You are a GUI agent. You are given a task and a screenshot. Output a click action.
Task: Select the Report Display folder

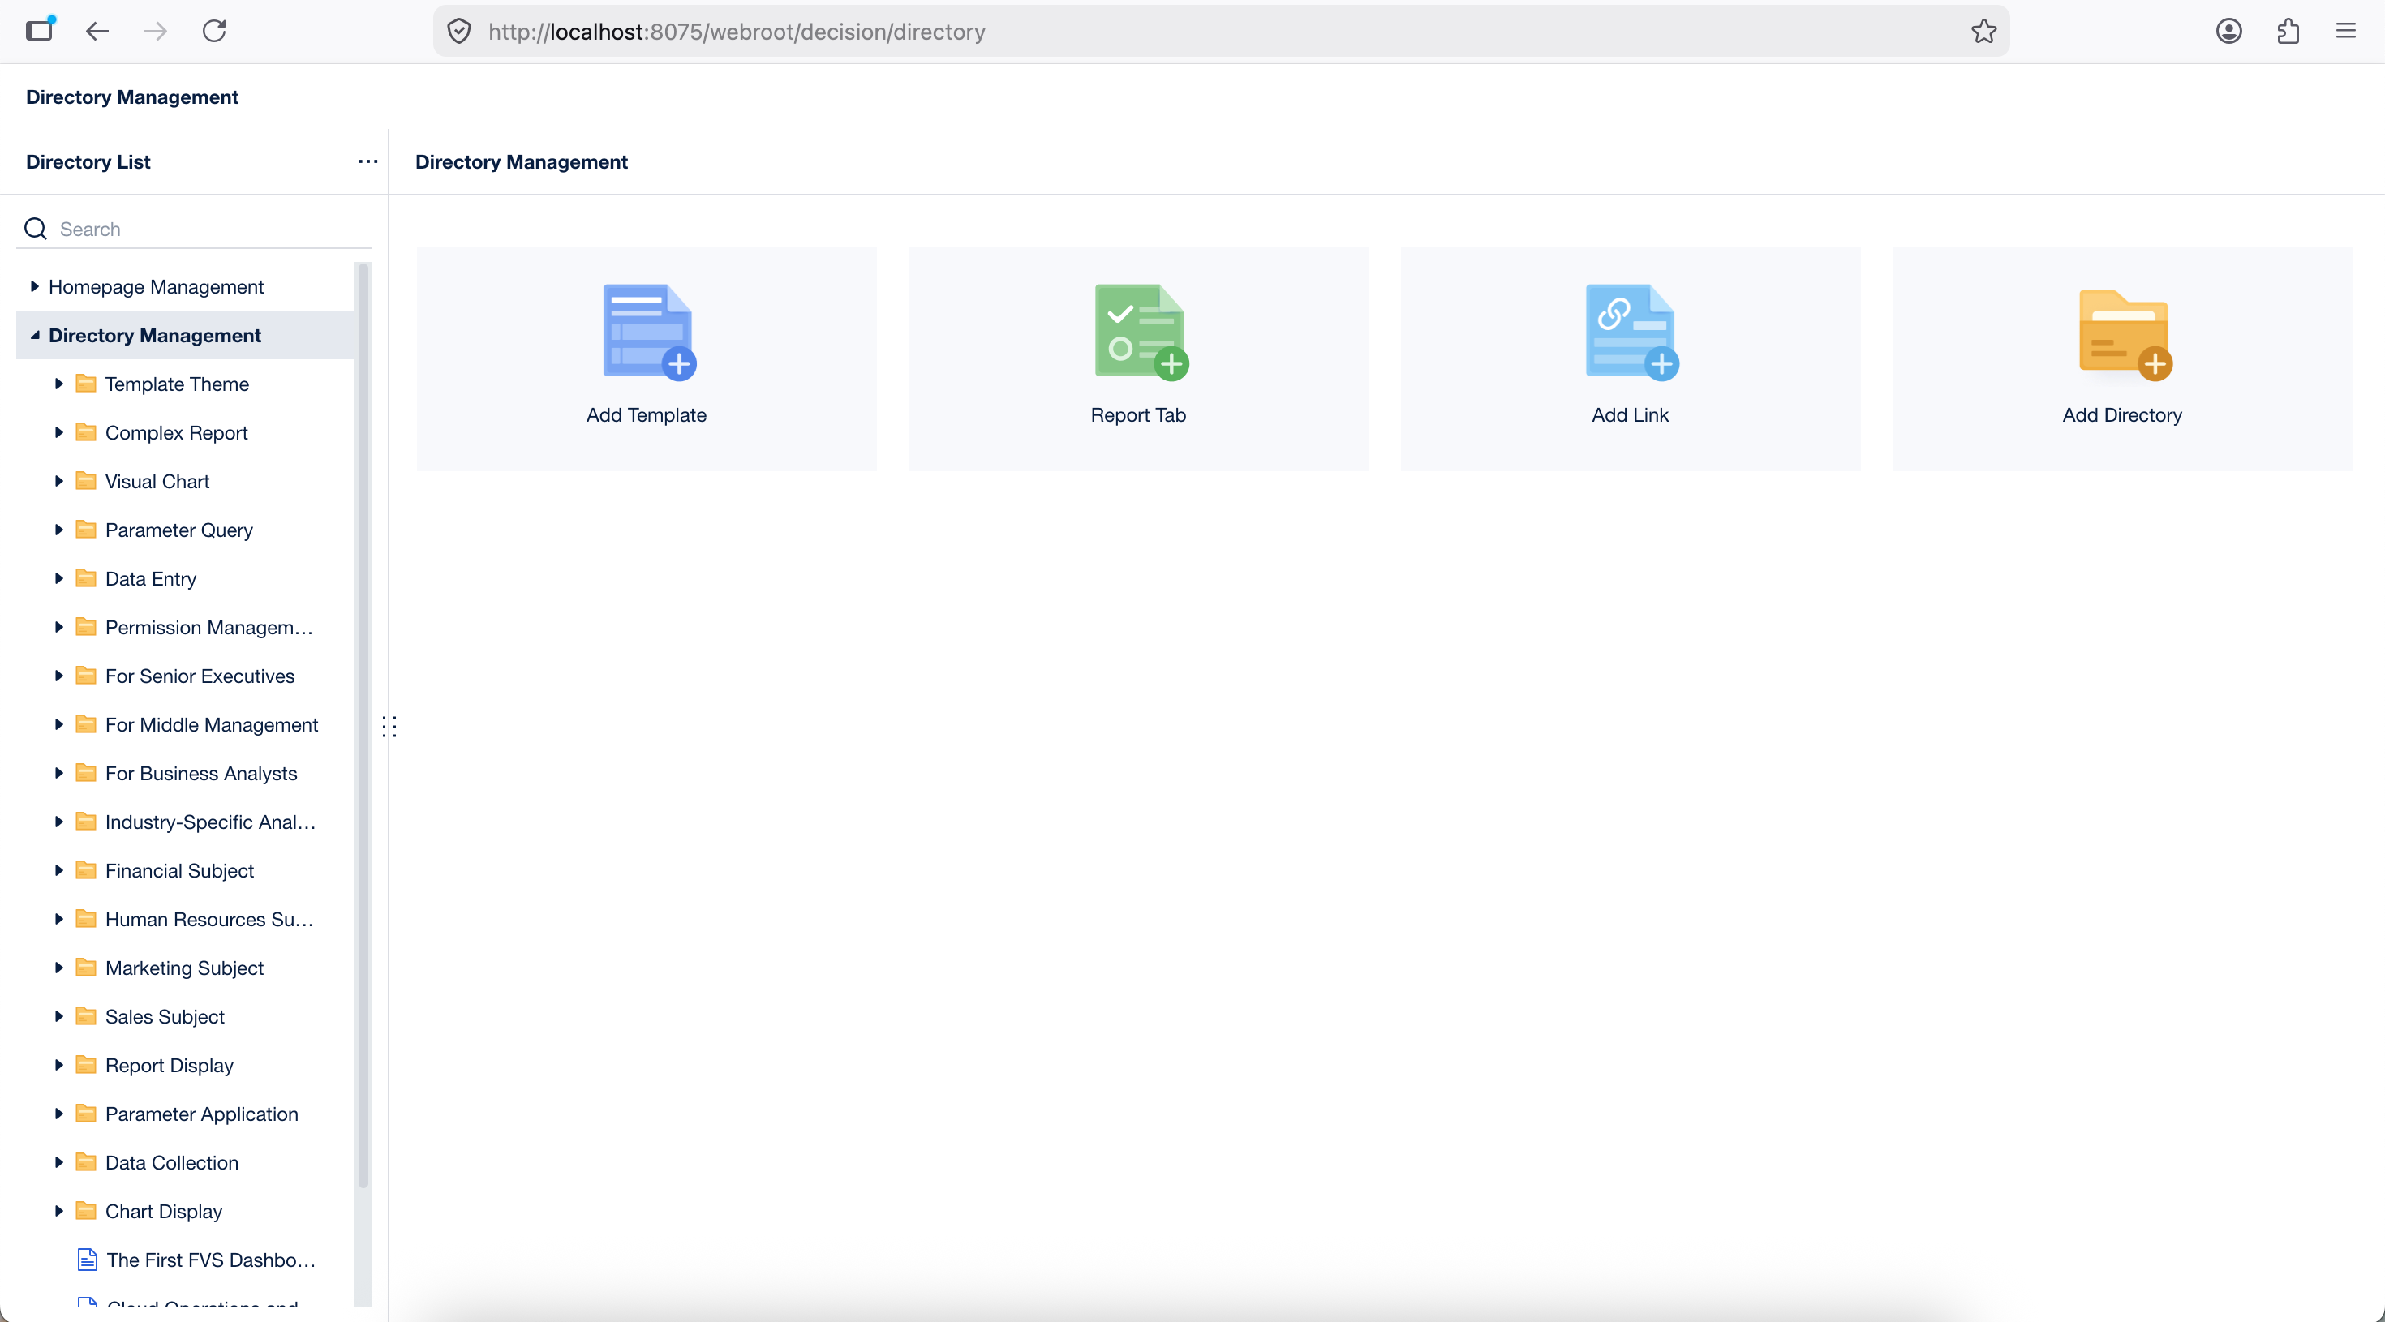(x=185, y=1065)
